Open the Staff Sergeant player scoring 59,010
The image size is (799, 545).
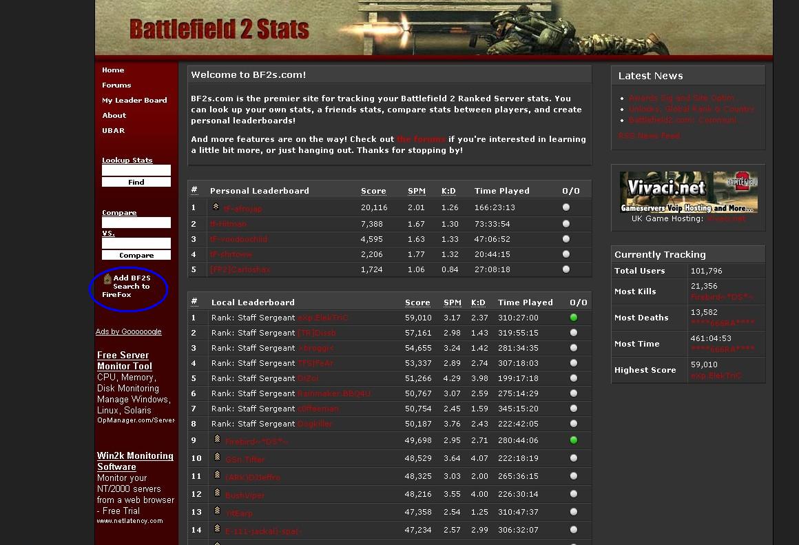322,318
